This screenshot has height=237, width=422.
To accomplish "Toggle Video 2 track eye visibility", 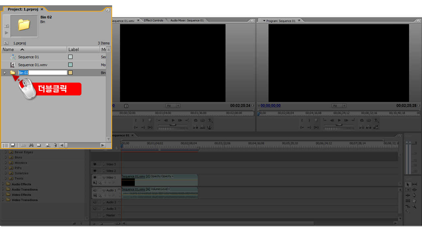I will click(x=95, y=171).
